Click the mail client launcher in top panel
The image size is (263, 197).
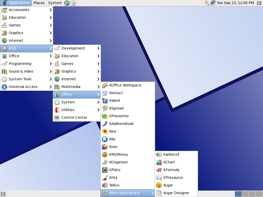click(73, 3)
